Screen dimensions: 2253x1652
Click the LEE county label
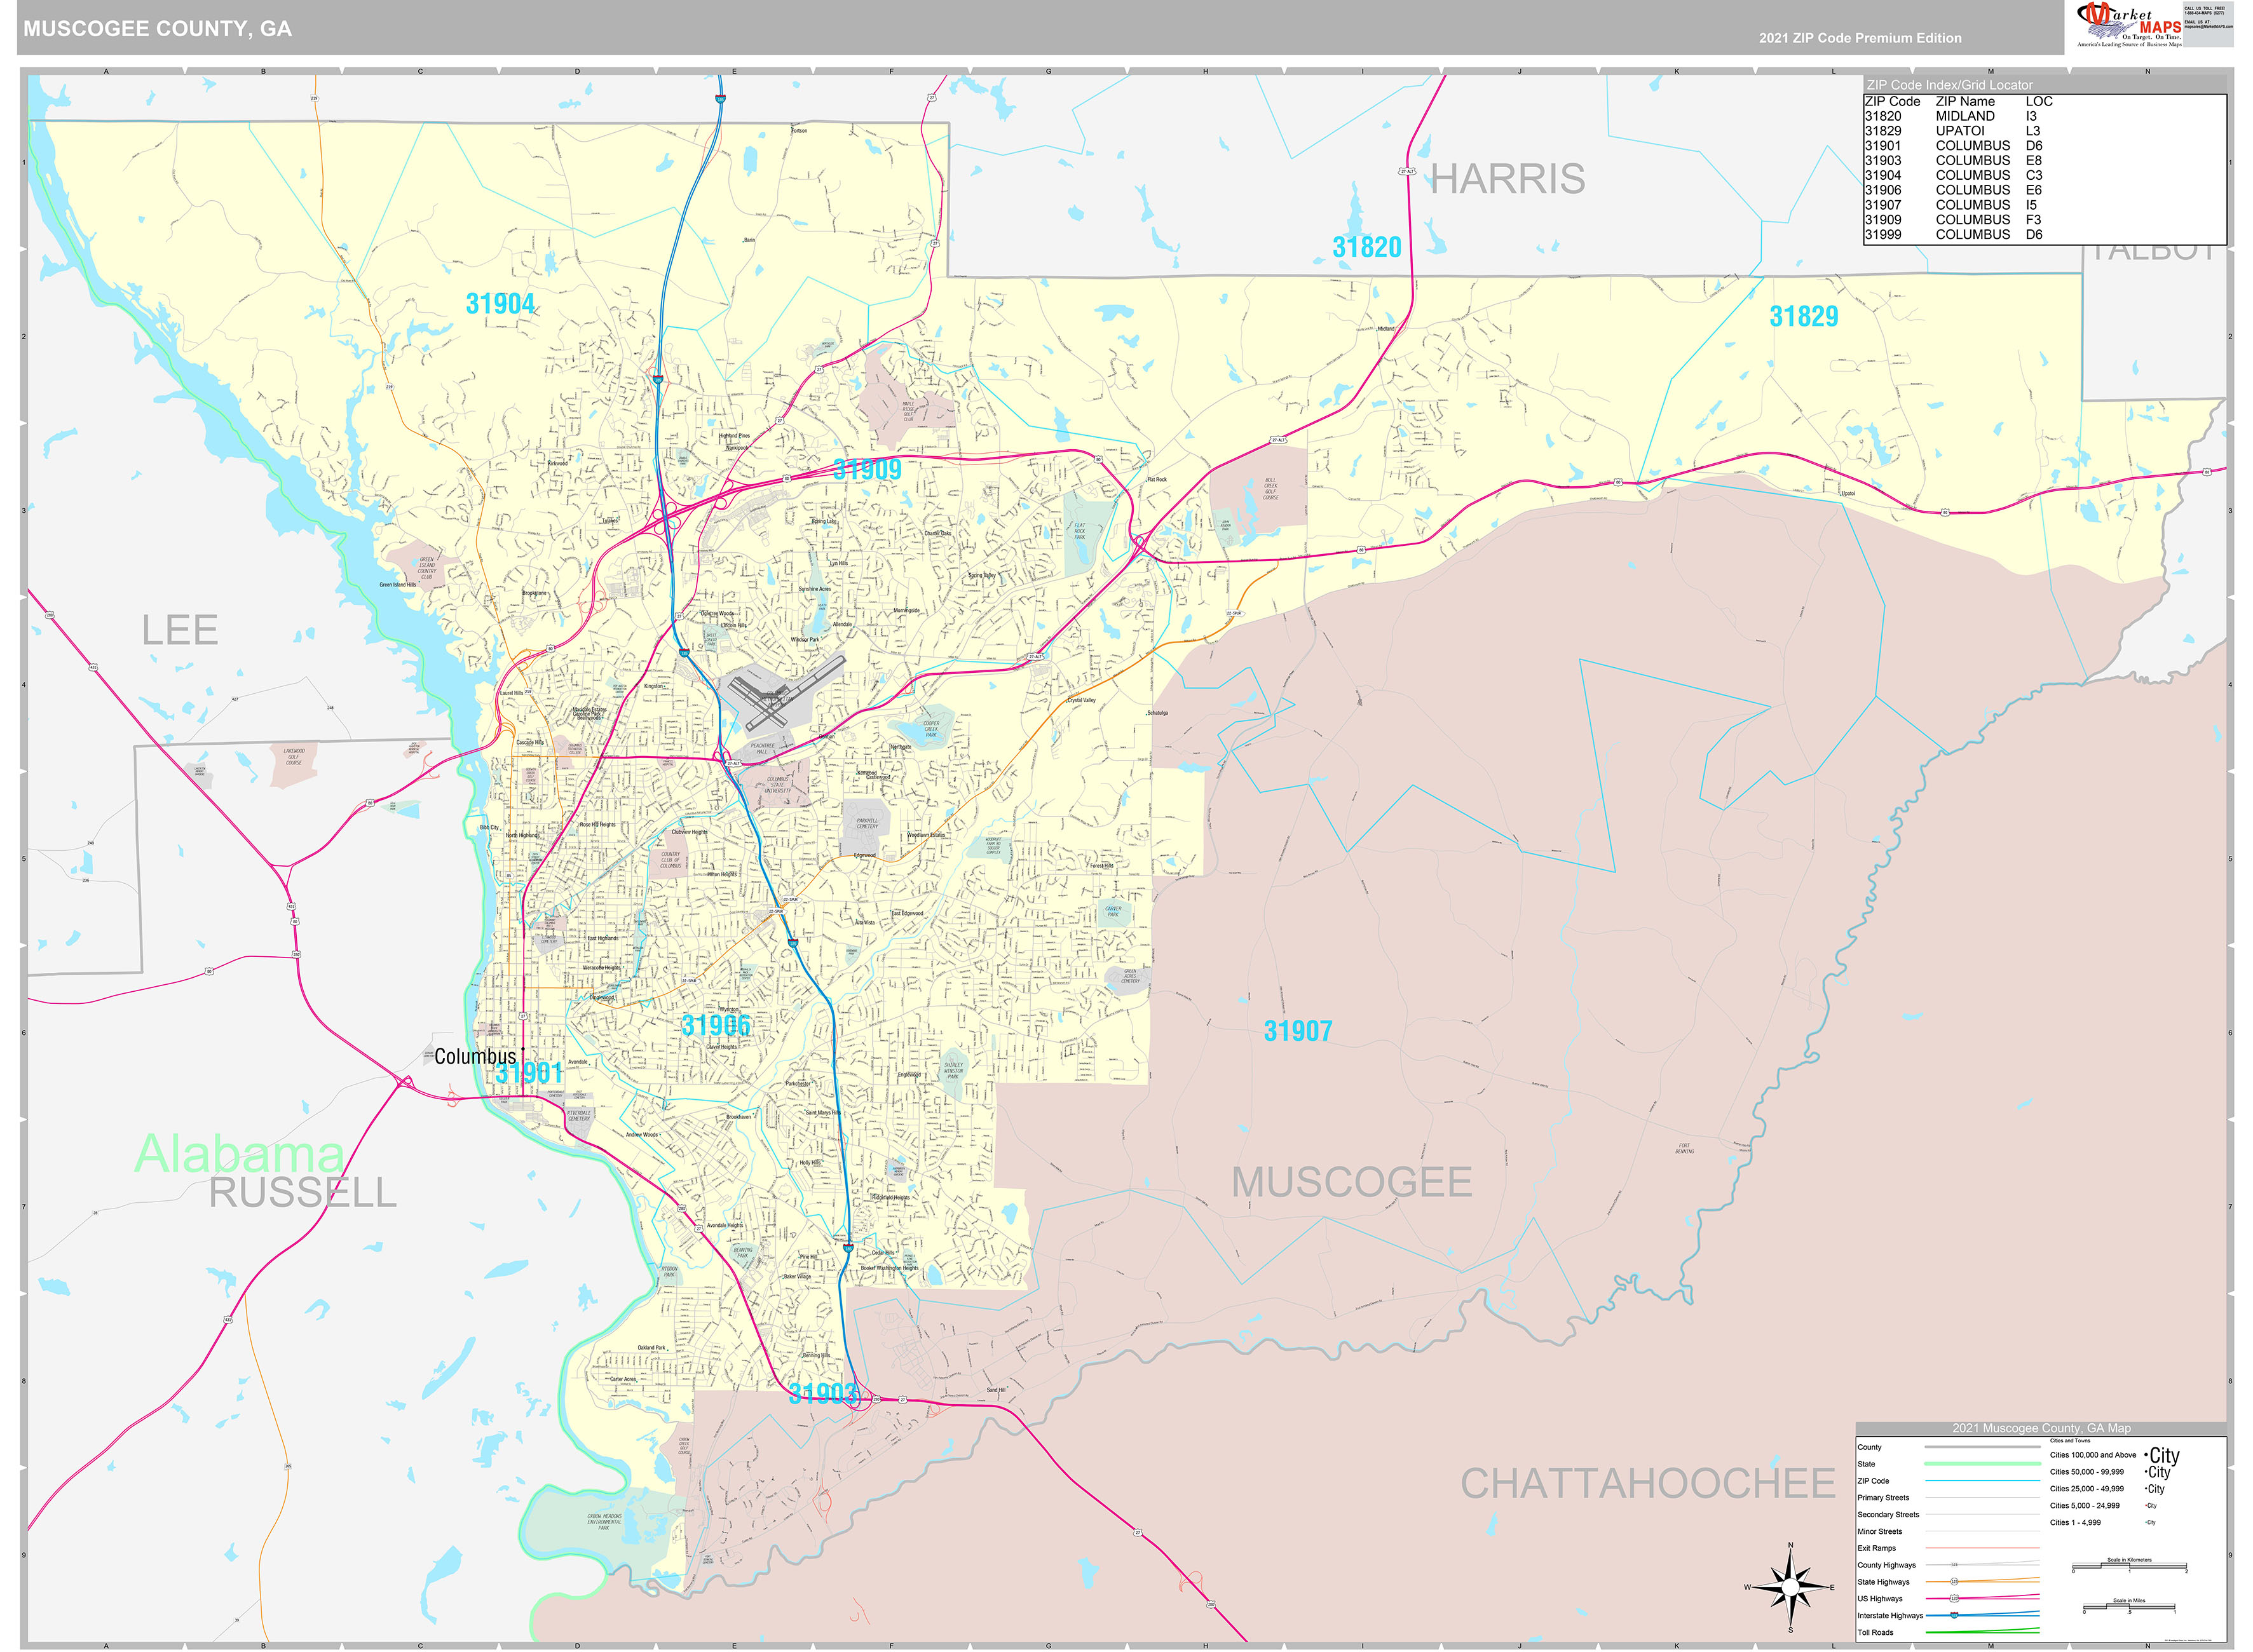pyautogui.click(x=180, y=630)
